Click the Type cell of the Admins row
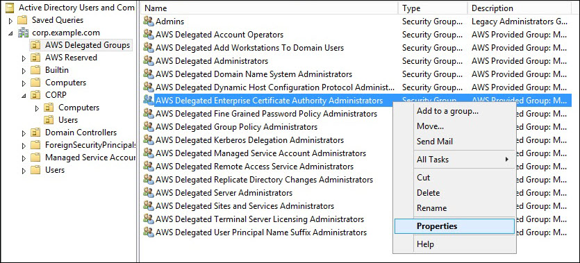The height and width of the screenshot is (263, 580). tap(432, 22)
